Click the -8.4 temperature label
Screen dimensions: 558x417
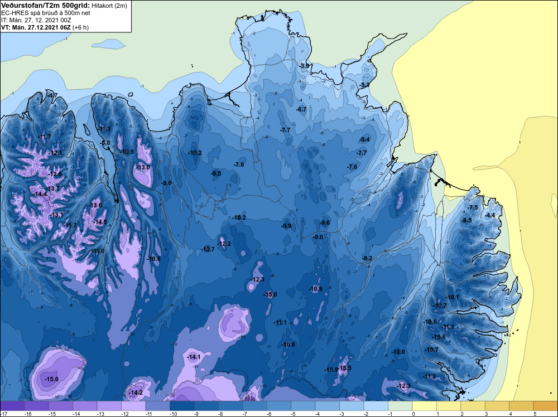point(365,139)
